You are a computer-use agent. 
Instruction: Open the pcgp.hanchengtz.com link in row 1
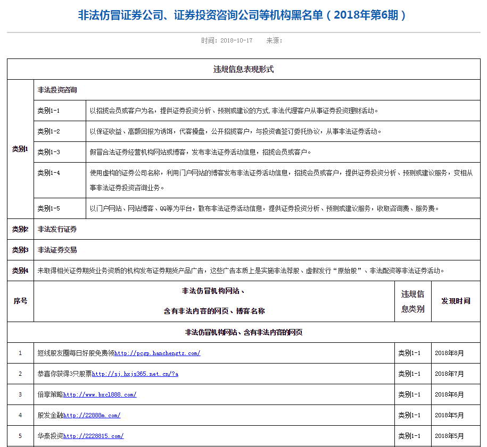(x=157, y=353)
